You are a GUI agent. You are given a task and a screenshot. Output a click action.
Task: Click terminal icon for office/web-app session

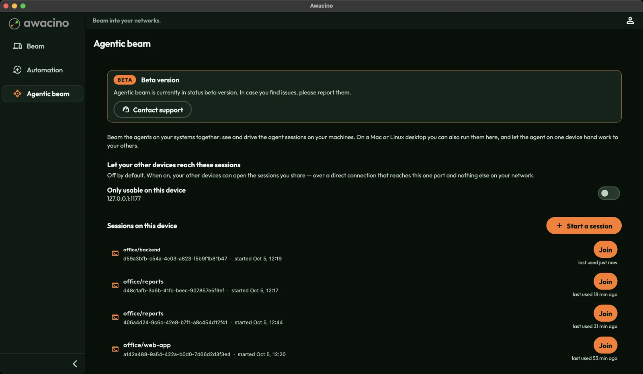tap(115, 349)
